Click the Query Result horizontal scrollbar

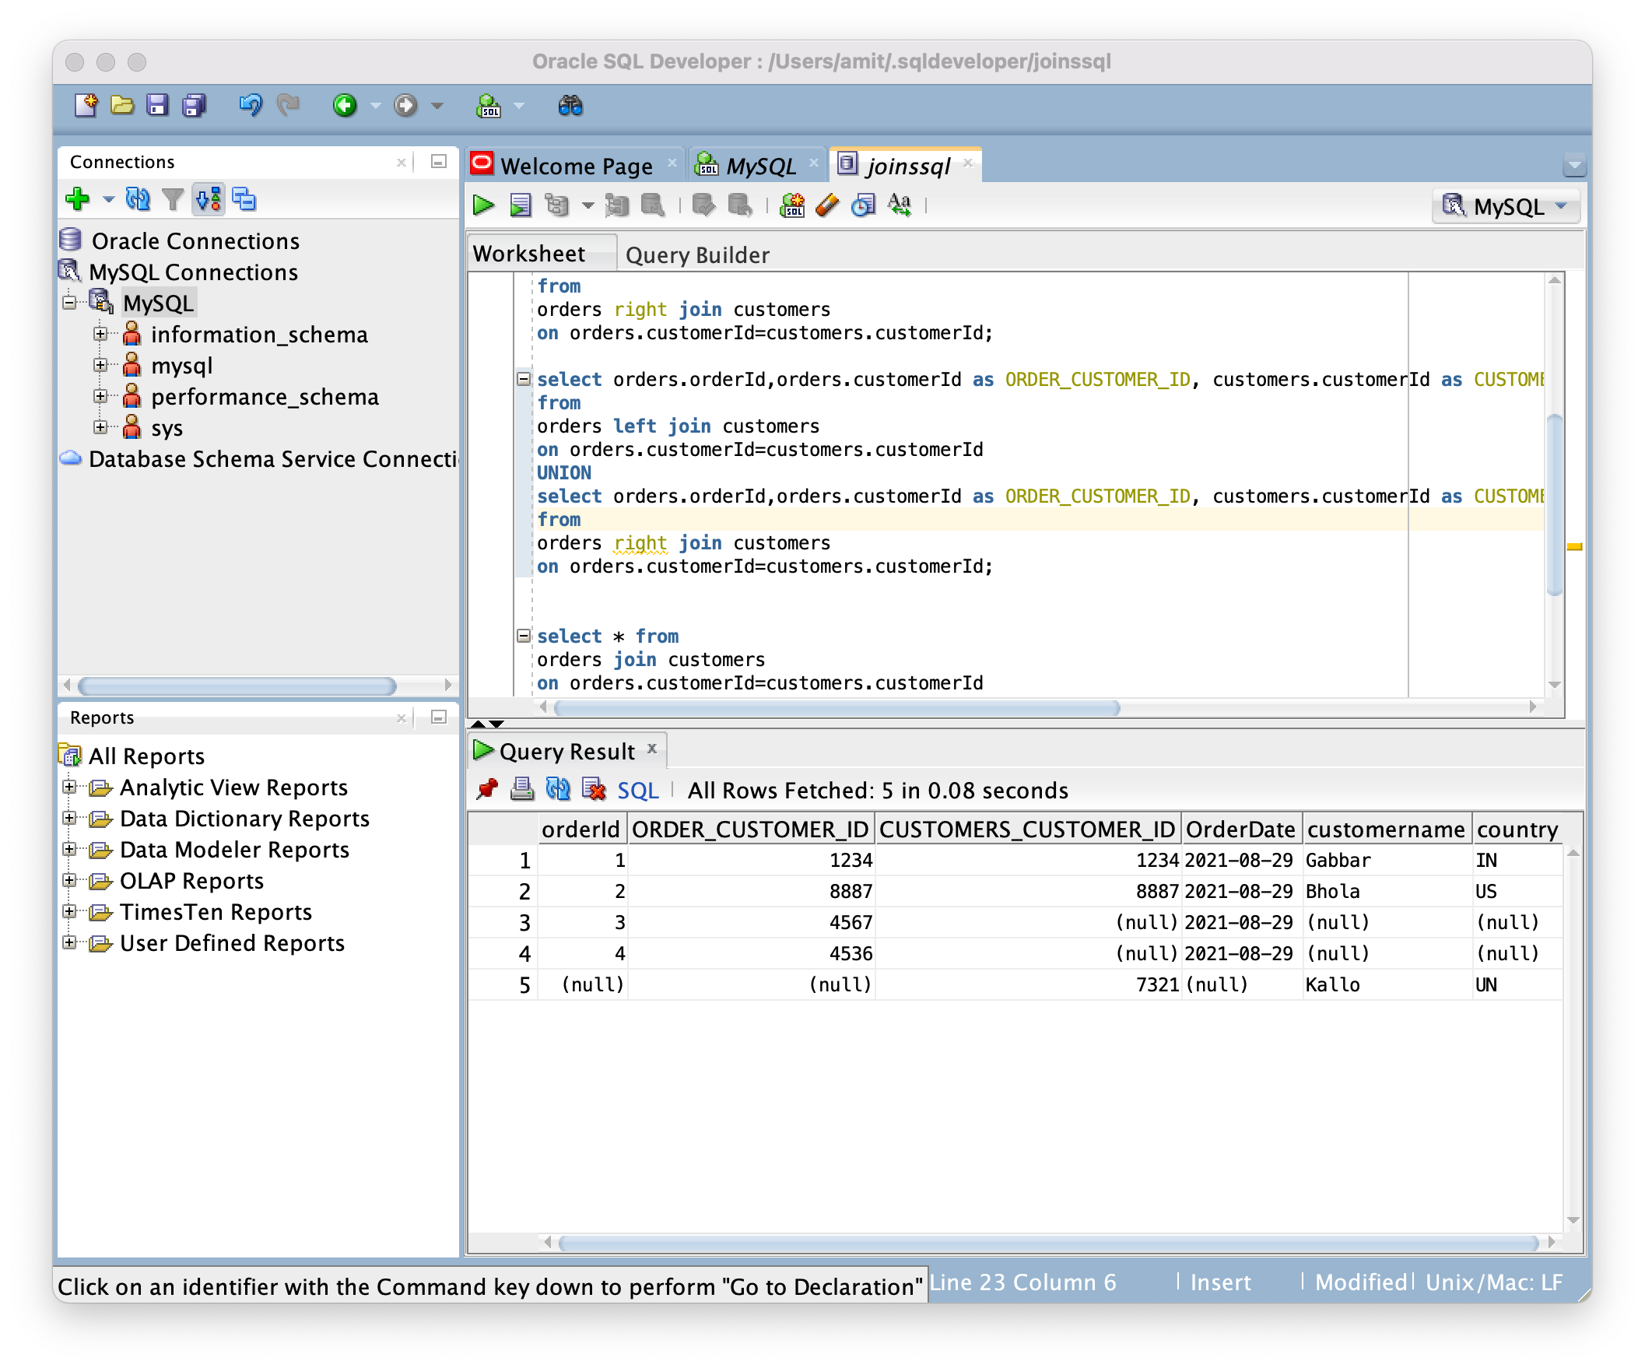pos(1049,1243)
